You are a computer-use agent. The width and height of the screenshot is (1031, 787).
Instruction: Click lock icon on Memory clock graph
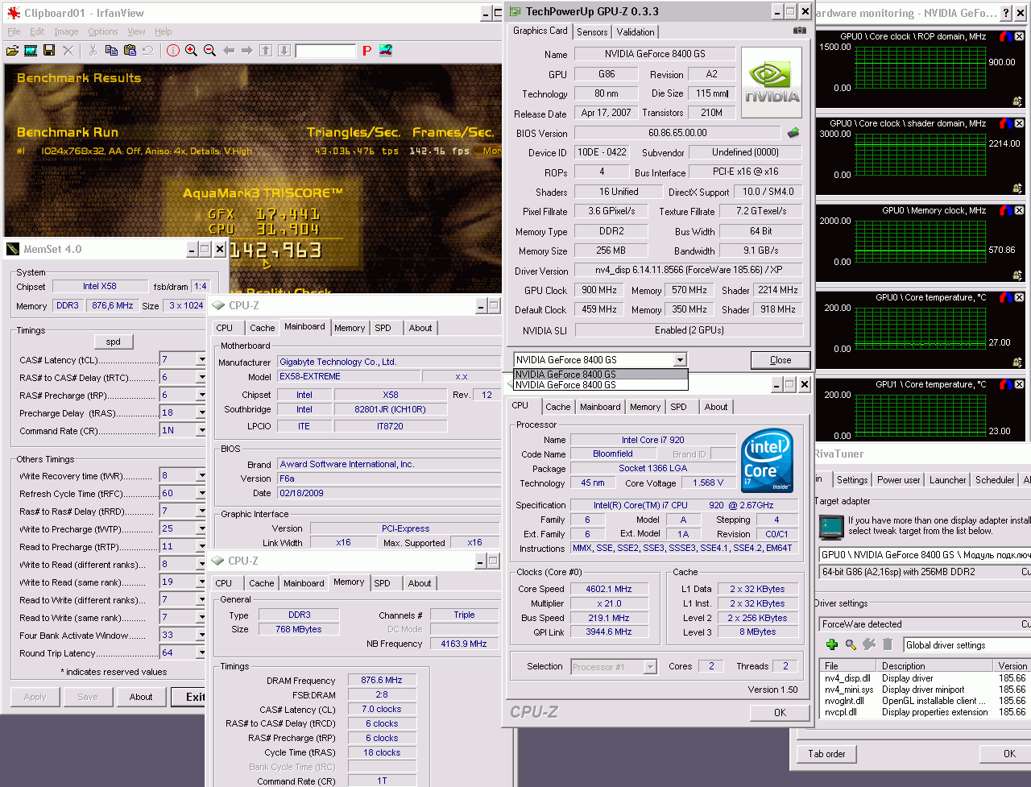click(x=1018, y=275)
